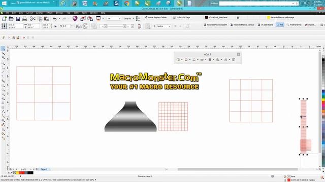This screenshot has width=325, height=182.
Task: Select the Freehand tool in the toolbox
Action: pyautogui.click(x=3, y=68)
